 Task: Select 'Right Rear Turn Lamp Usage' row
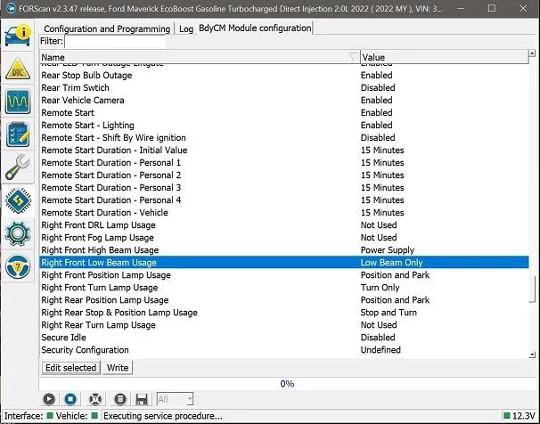tap(284, 325)
